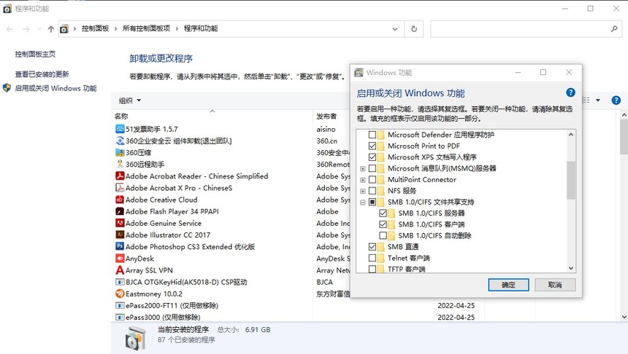
Task: Toggle the SMB 1.0/CIFS 文件共享支持 checkbox
Action: (x=372, y=202)
